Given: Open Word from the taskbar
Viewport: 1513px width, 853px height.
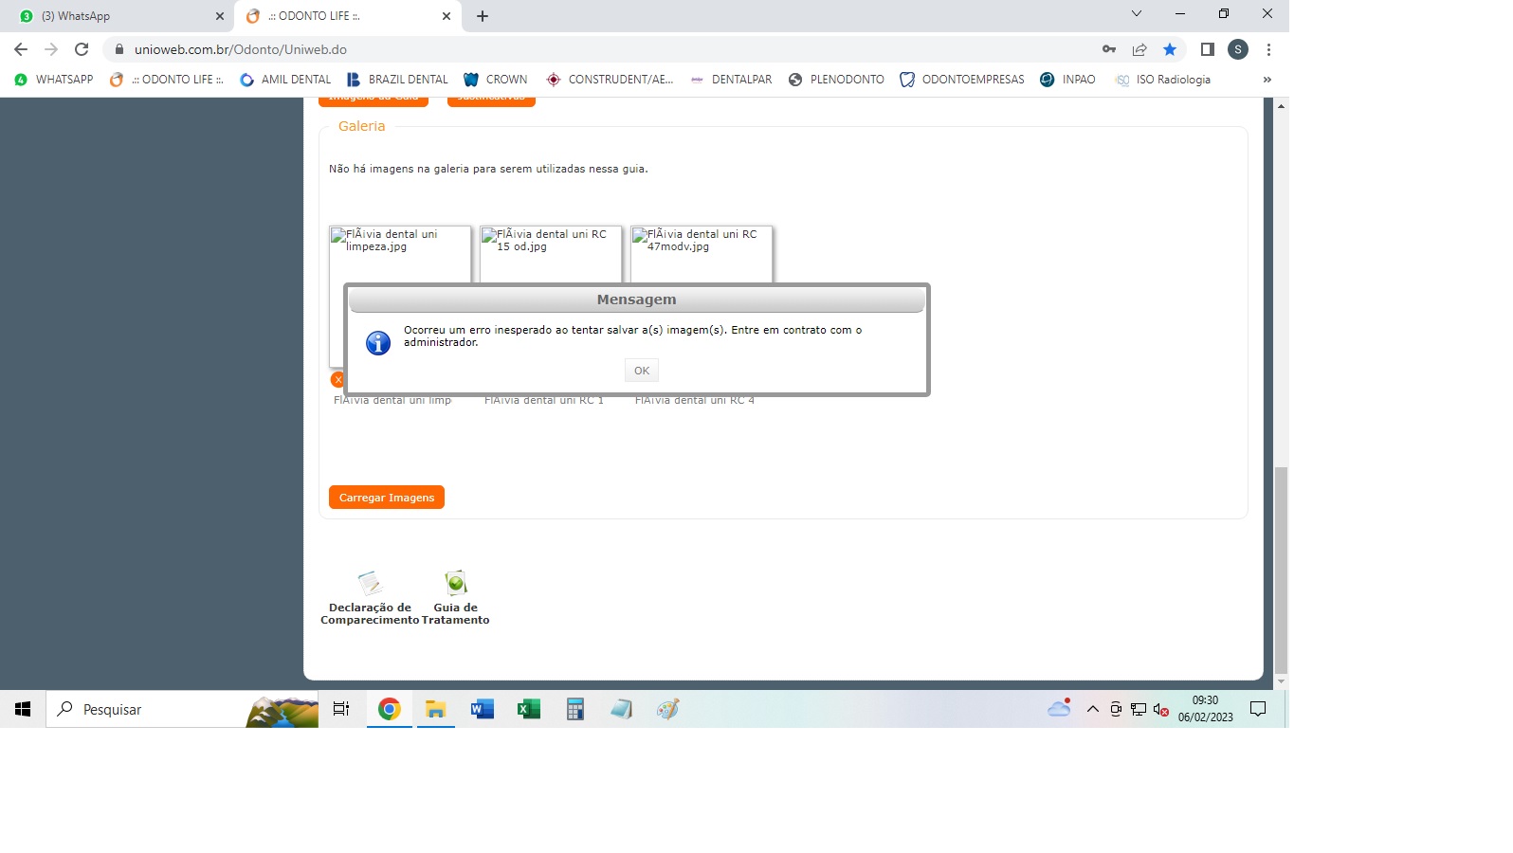Looking at the screenshot, I should click(x=482, y=709).
